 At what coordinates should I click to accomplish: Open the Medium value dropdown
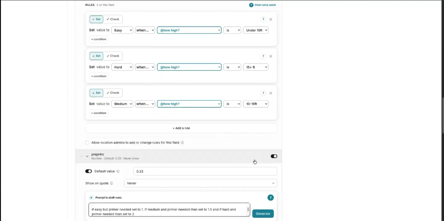(x=122, y=104)
